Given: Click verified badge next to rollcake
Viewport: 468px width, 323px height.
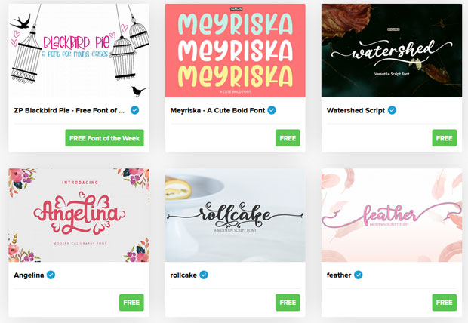Looking at the screenshot, I should click(204, 275).
